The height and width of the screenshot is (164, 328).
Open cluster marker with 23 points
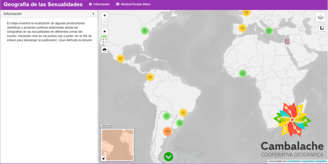tap(246, 12)
